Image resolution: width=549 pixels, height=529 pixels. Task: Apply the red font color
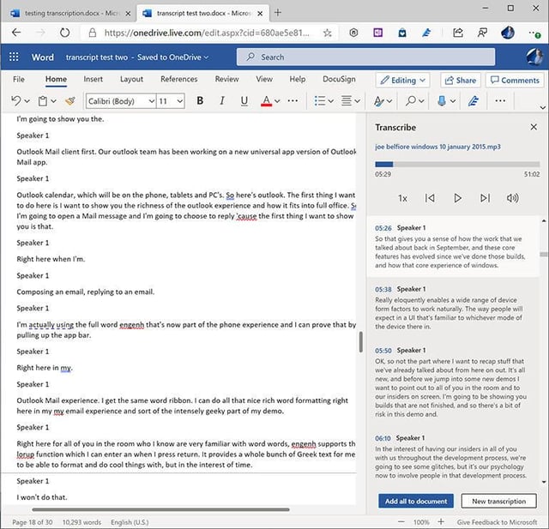pos(267,101)
